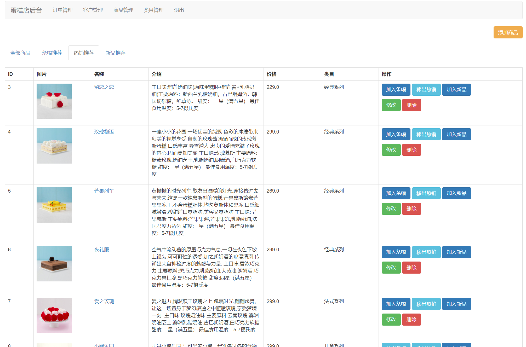The height and width of the screenshot is (347, 526).
Task: Switch to the 全部商品 tab
Action: coord(20,53)
